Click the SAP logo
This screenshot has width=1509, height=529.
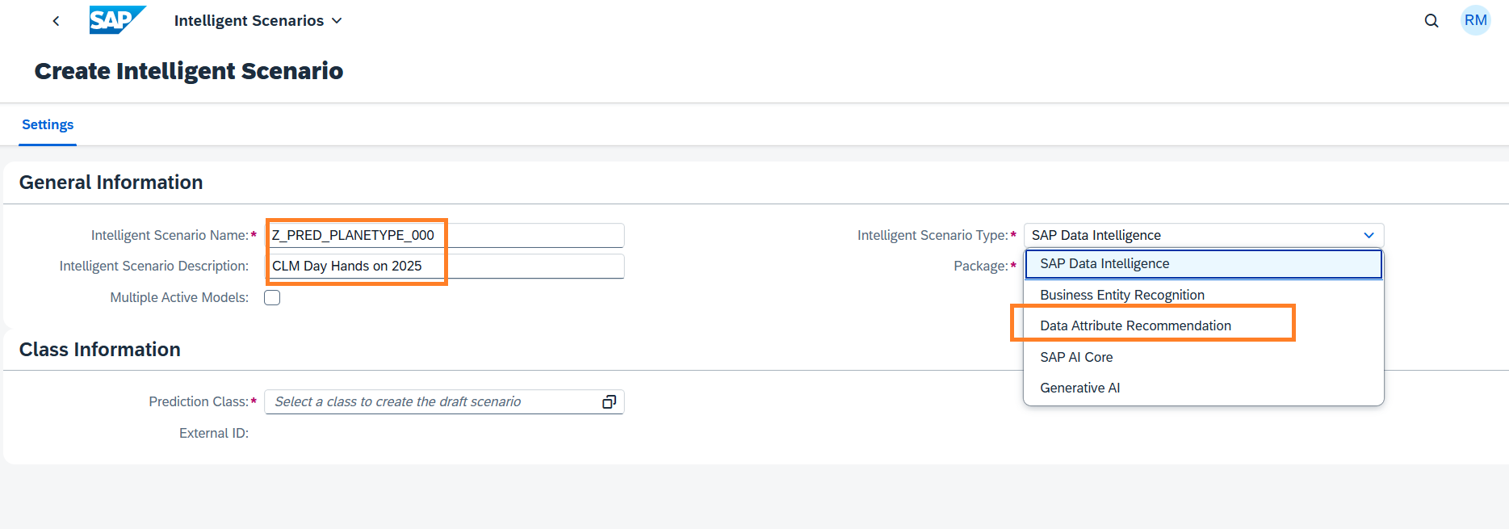tap(117, 20)
